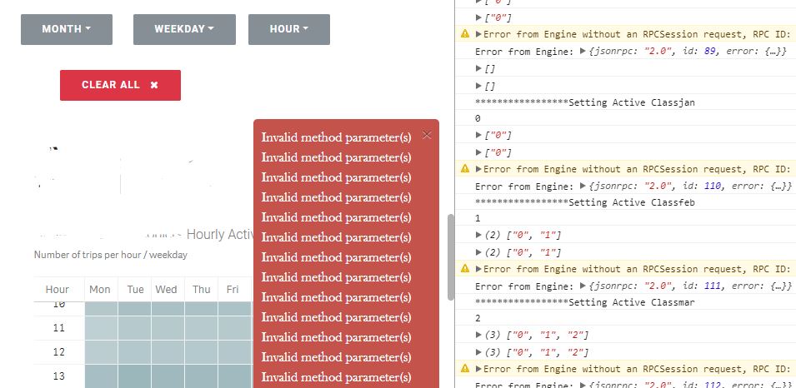Image resolution: width=796 pixels, height=388 pixels.
Task: Close the red error notification popup
Action: click(427, 135)
